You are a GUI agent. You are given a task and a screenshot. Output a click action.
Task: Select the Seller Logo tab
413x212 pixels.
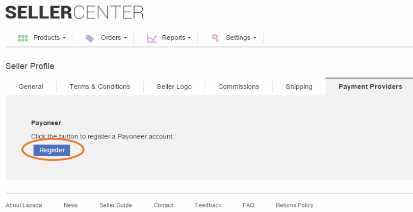pos(174,87)
